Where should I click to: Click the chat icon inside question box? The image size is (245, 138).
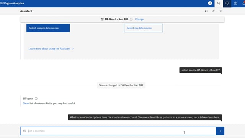click(x=24, y=131)
